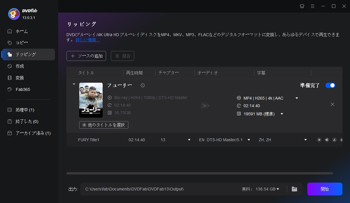Click the version number 13.0.3.1
This screenshot has height=203, width=350.
point(29,17)
